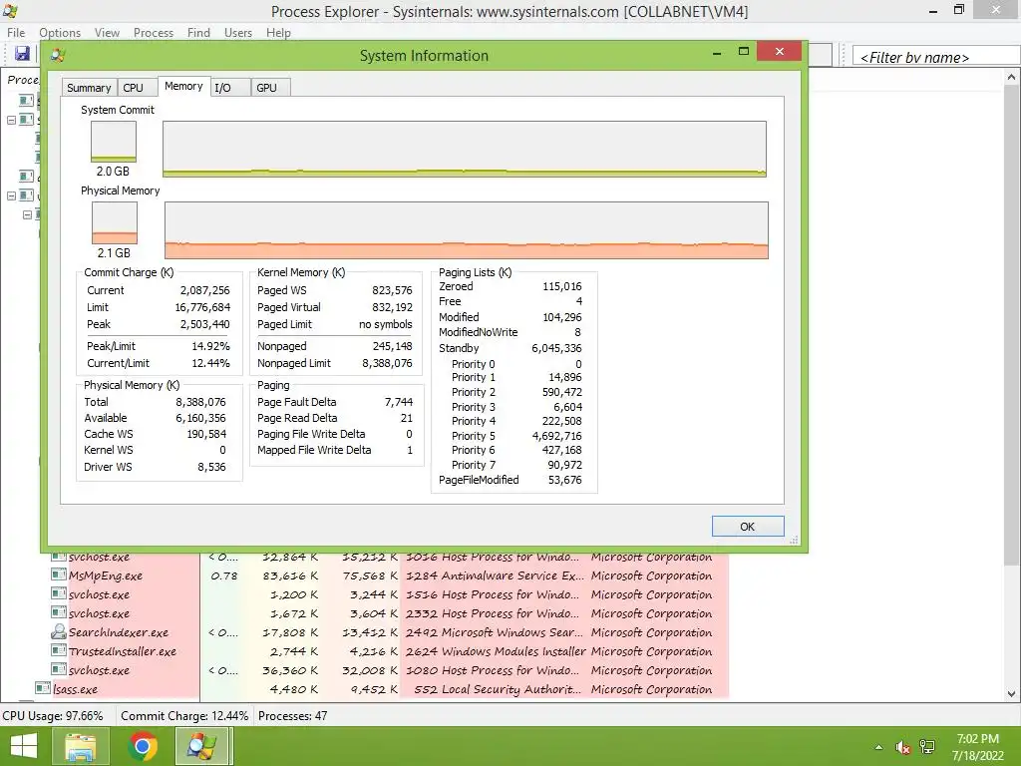The image size is (1021, 766).
Task: Open the View menu
Action: [107, 33]
